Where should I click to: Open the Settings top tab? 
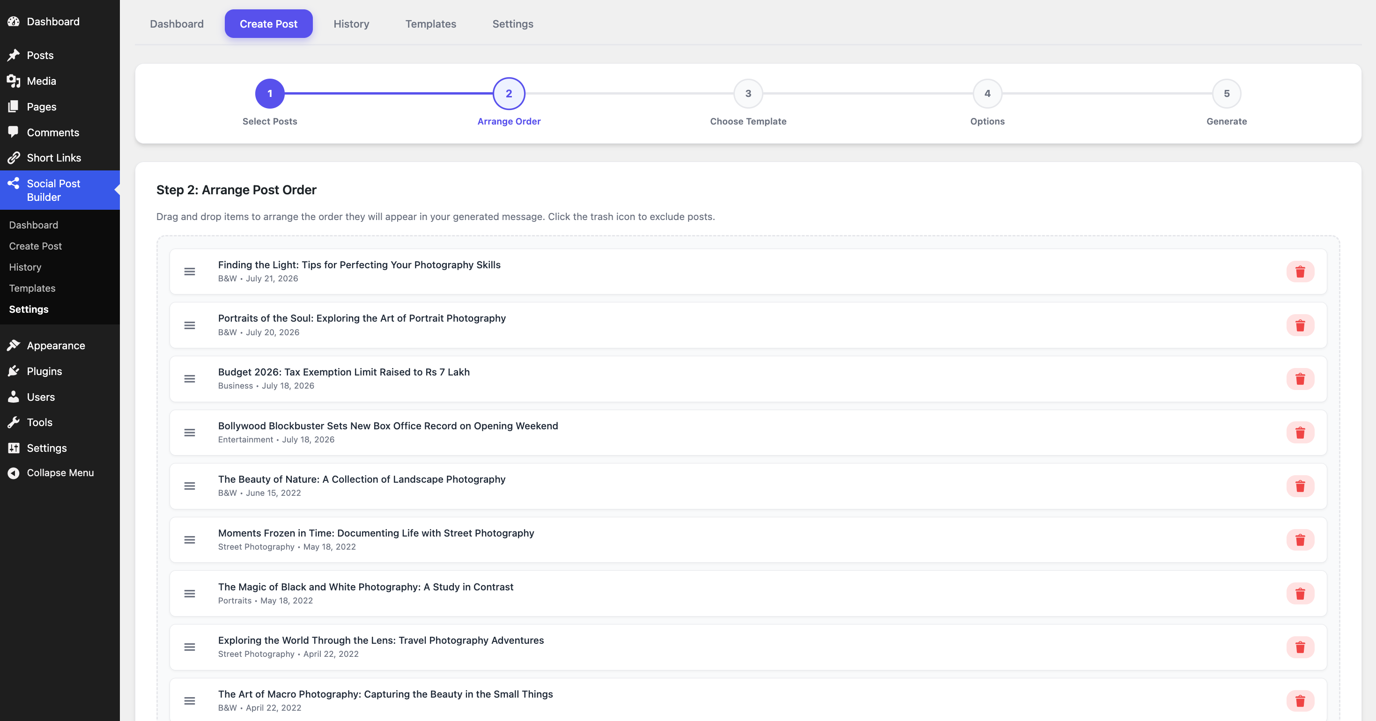coord(512,23)
